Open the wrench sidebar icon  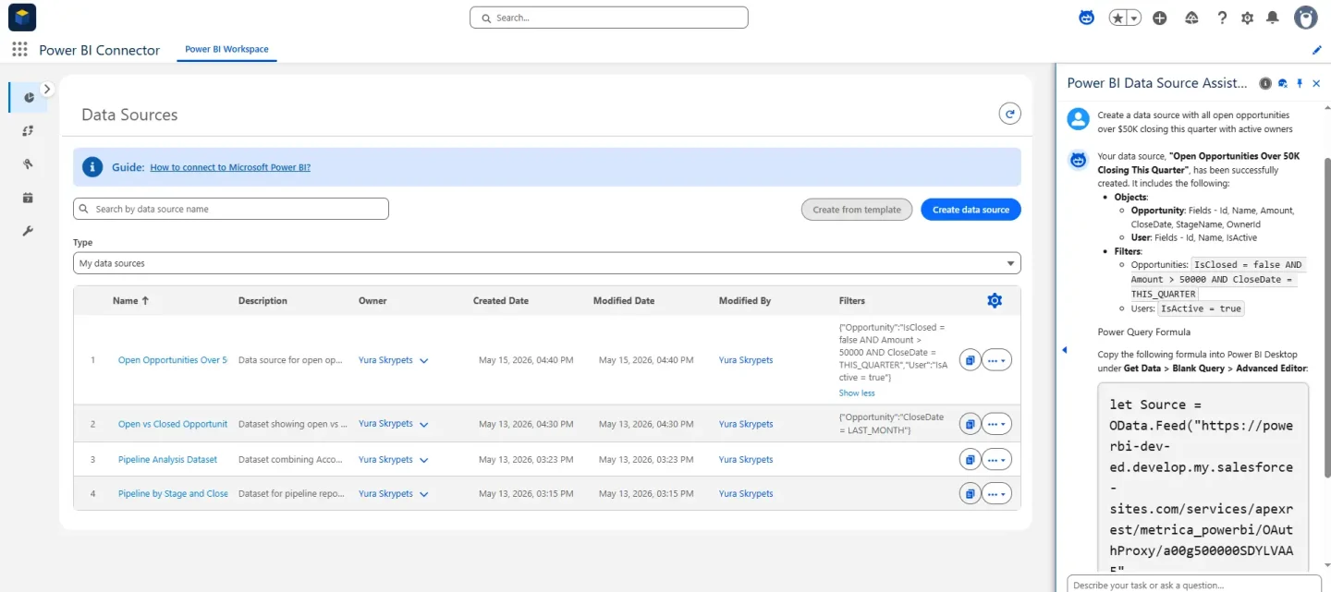coord(28,231)
